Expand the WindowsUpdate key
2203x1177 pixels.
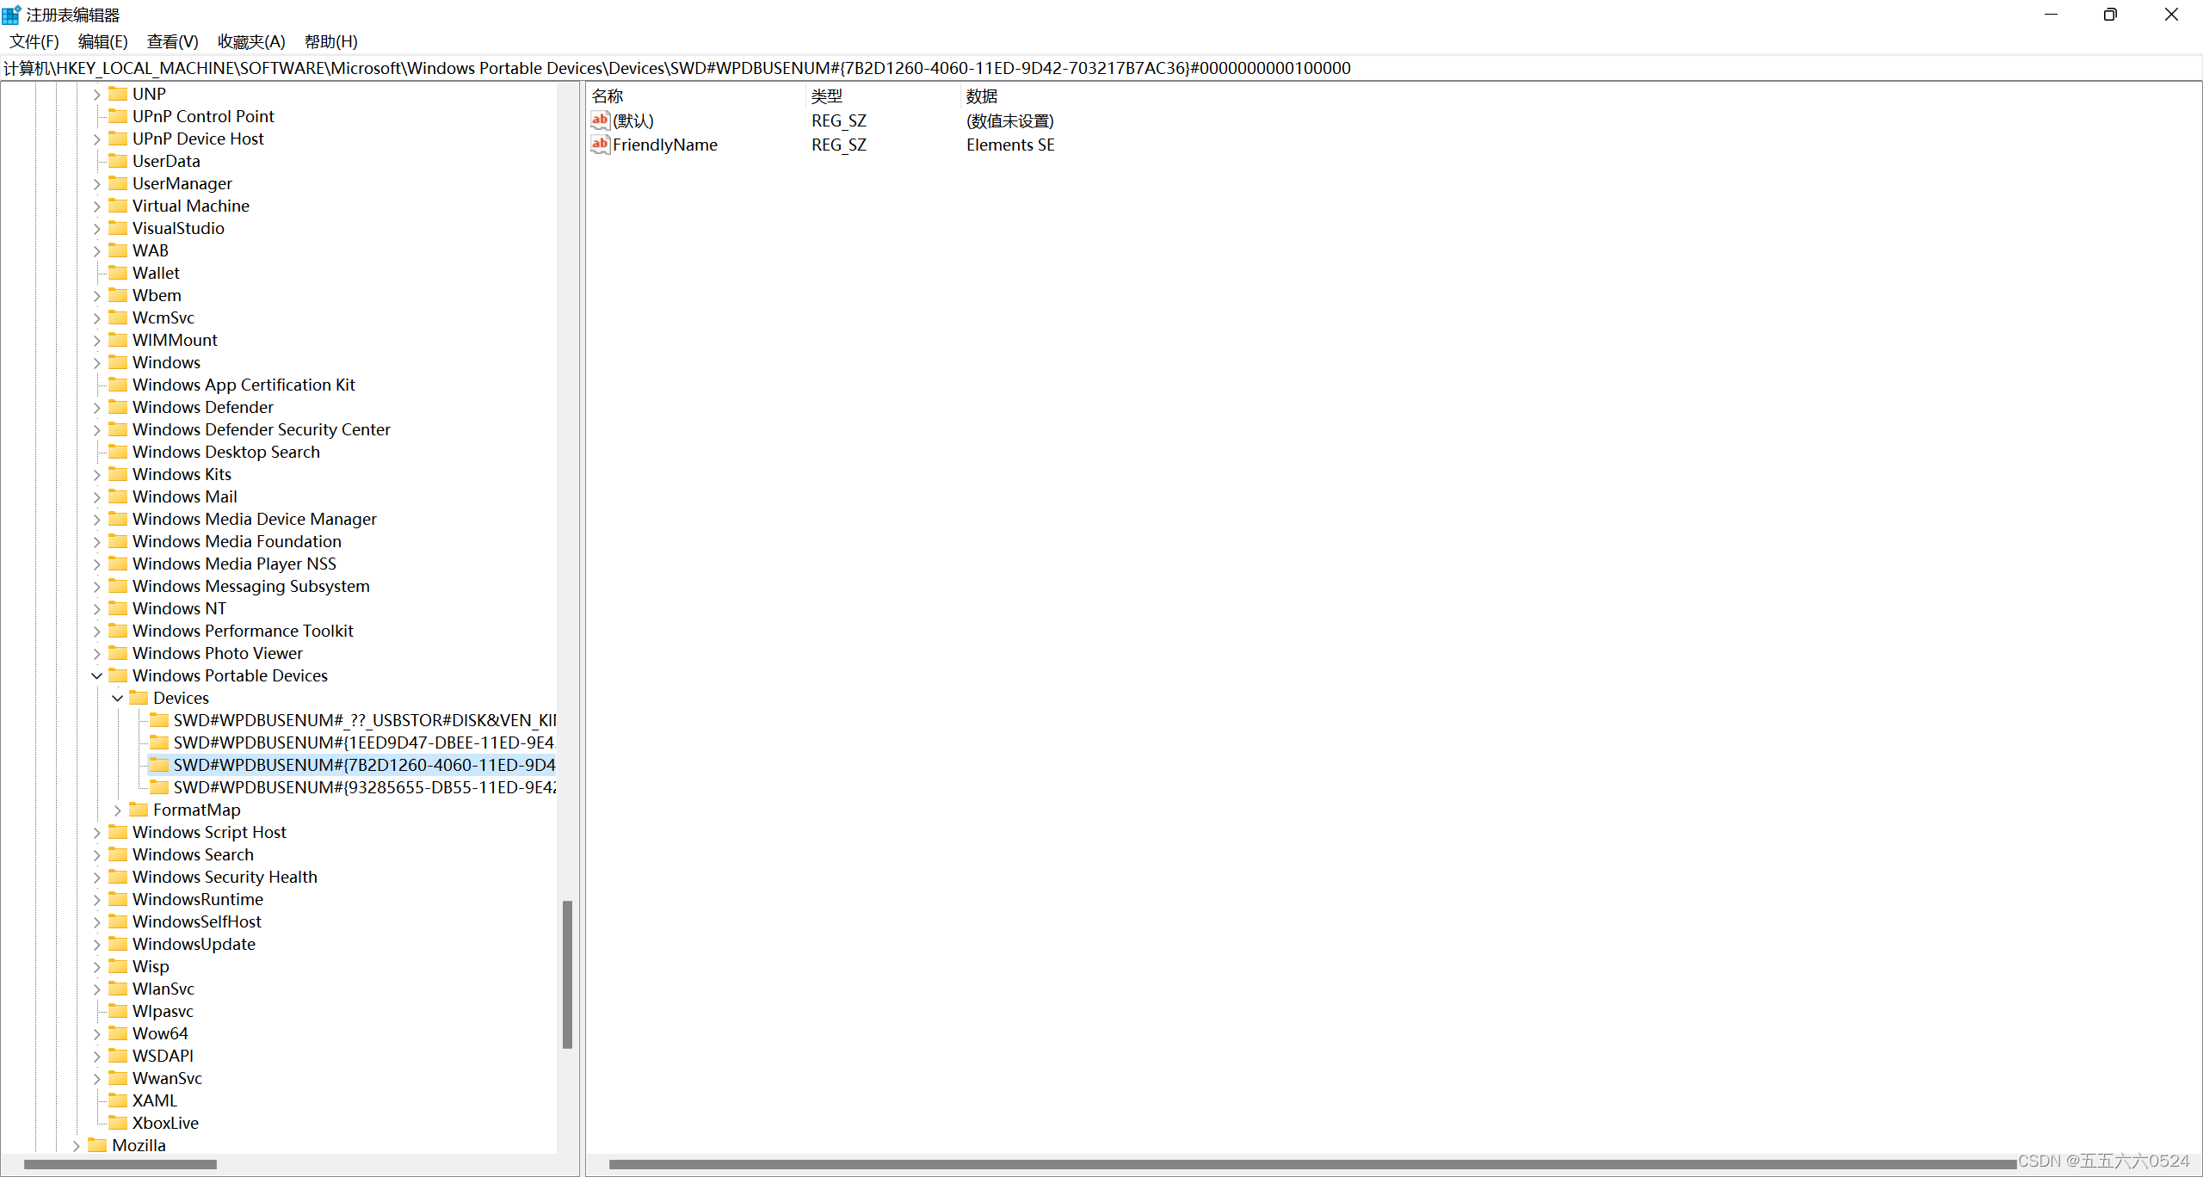(x=97, y=944)
